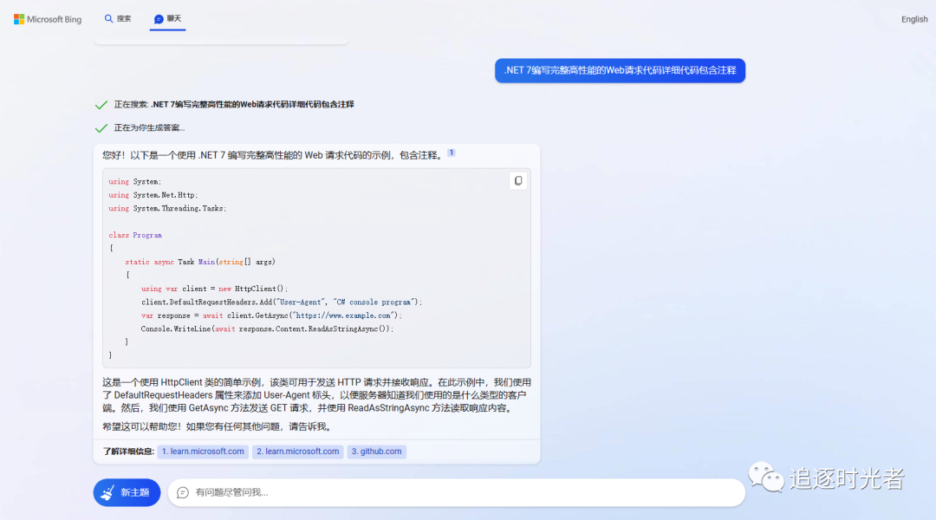Click the green checkmark beside 正在搜索
The width and height of the screenshot is (936, 520).
(x=101, y=105)
